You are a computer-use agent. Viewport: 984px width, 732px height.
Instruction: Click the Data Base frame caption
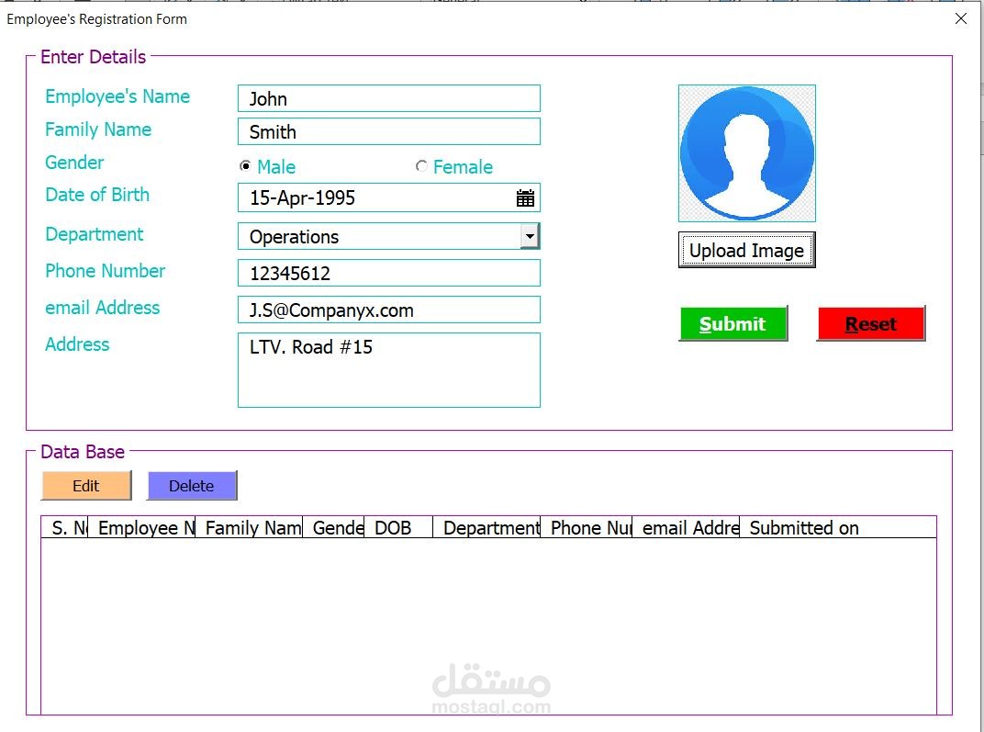point(83,452)
